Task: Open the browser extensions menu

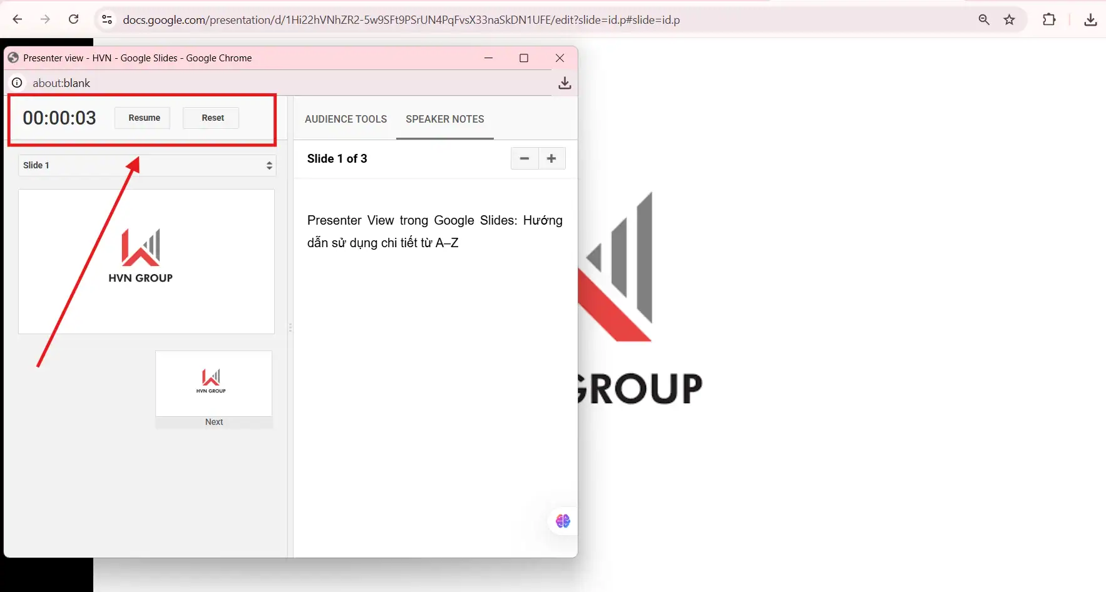Action: coord(1050,19)
